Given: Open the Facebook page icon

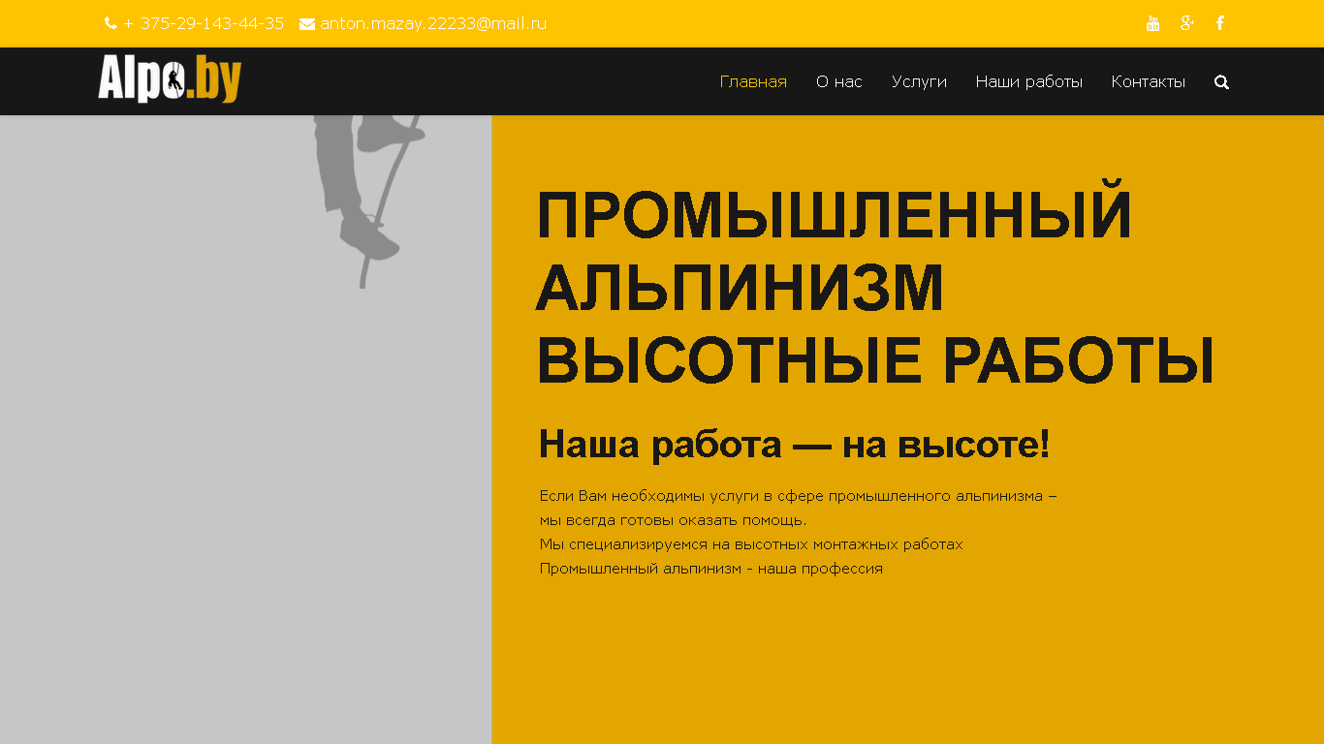Looking at the screenshot, I should pos(1220,23).
